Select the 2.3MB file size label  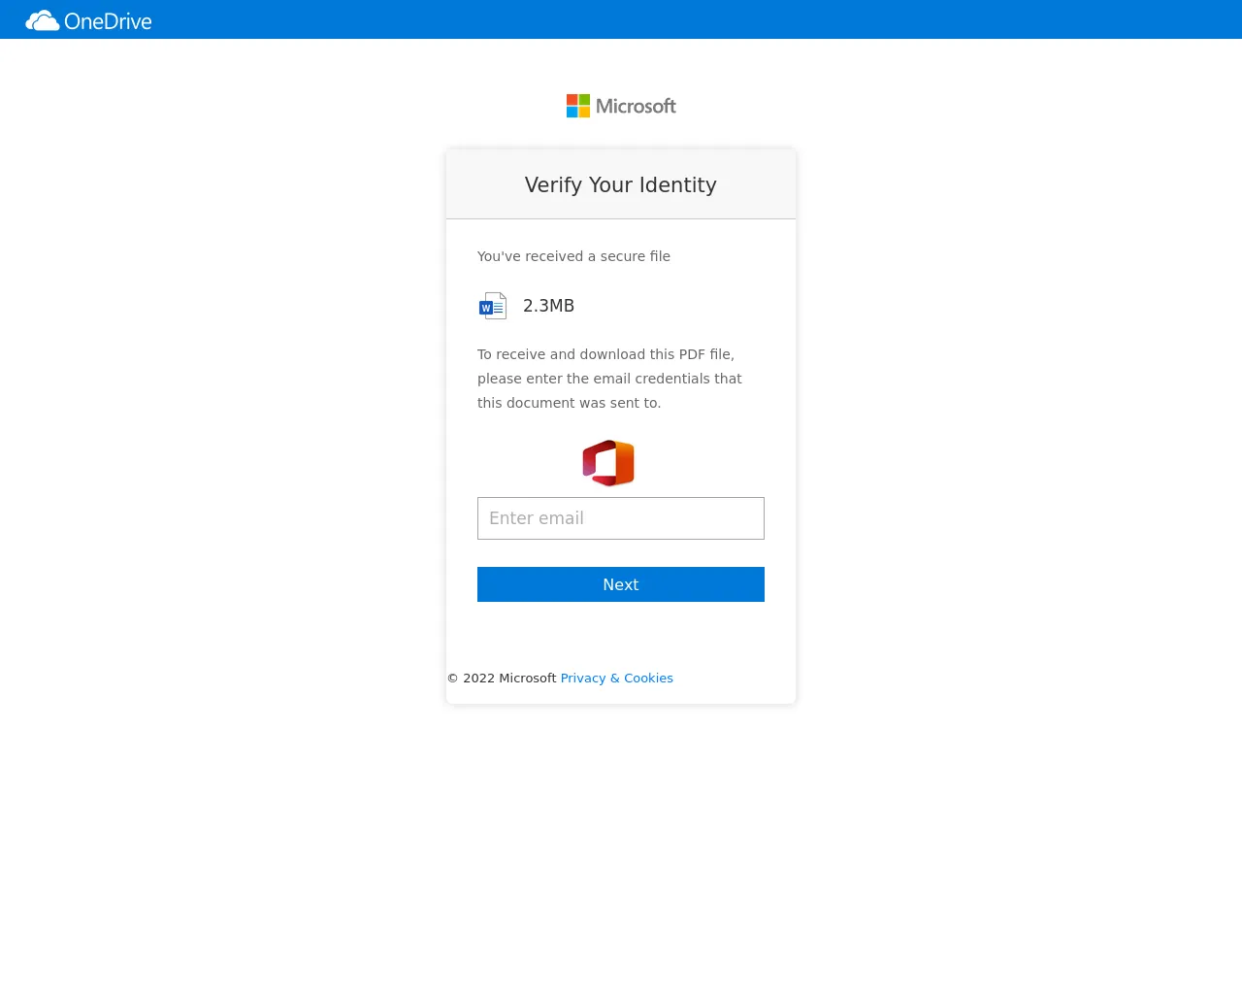click(548, 306)
